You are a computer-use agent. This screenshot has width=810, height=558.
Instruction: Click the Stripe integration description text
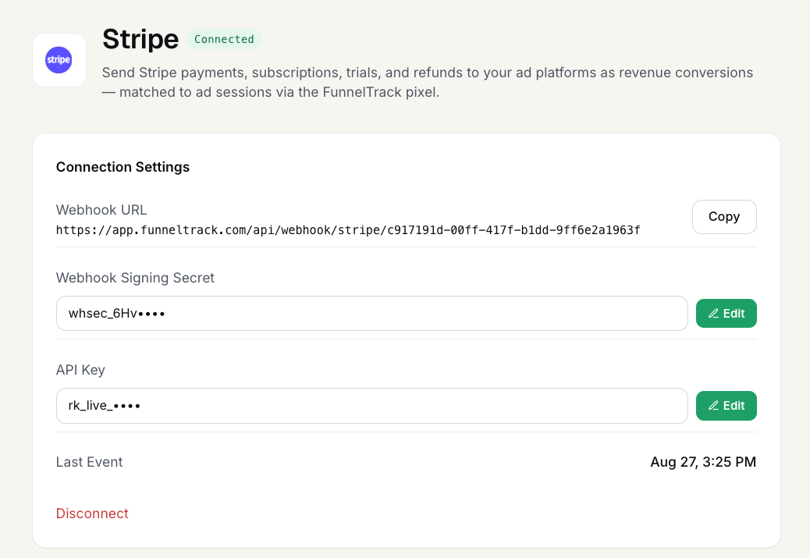coord(428,82)
